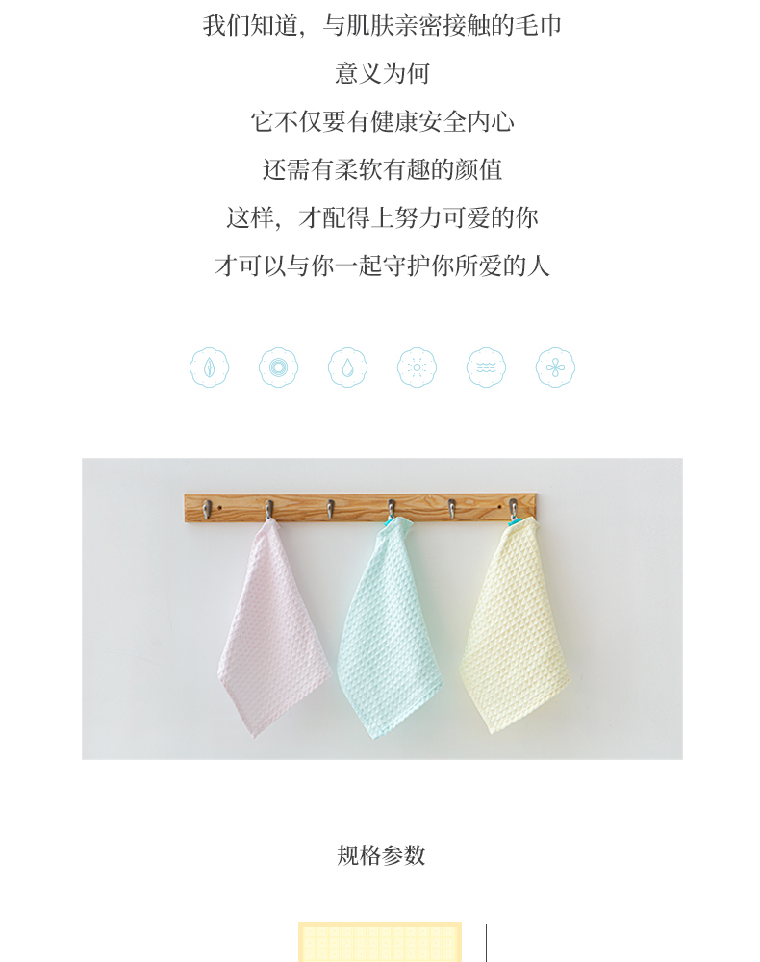The height and width of the screenshot is (962, 760).
Task: Click the vertical divider beside spec image
Action: [487, 943]
